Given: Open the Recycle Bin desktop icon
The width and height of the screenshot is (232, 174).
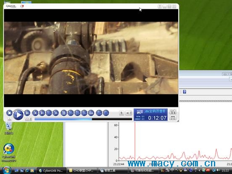Looking at the screenshot, I should pyautogui.click(x=9, y=128).
